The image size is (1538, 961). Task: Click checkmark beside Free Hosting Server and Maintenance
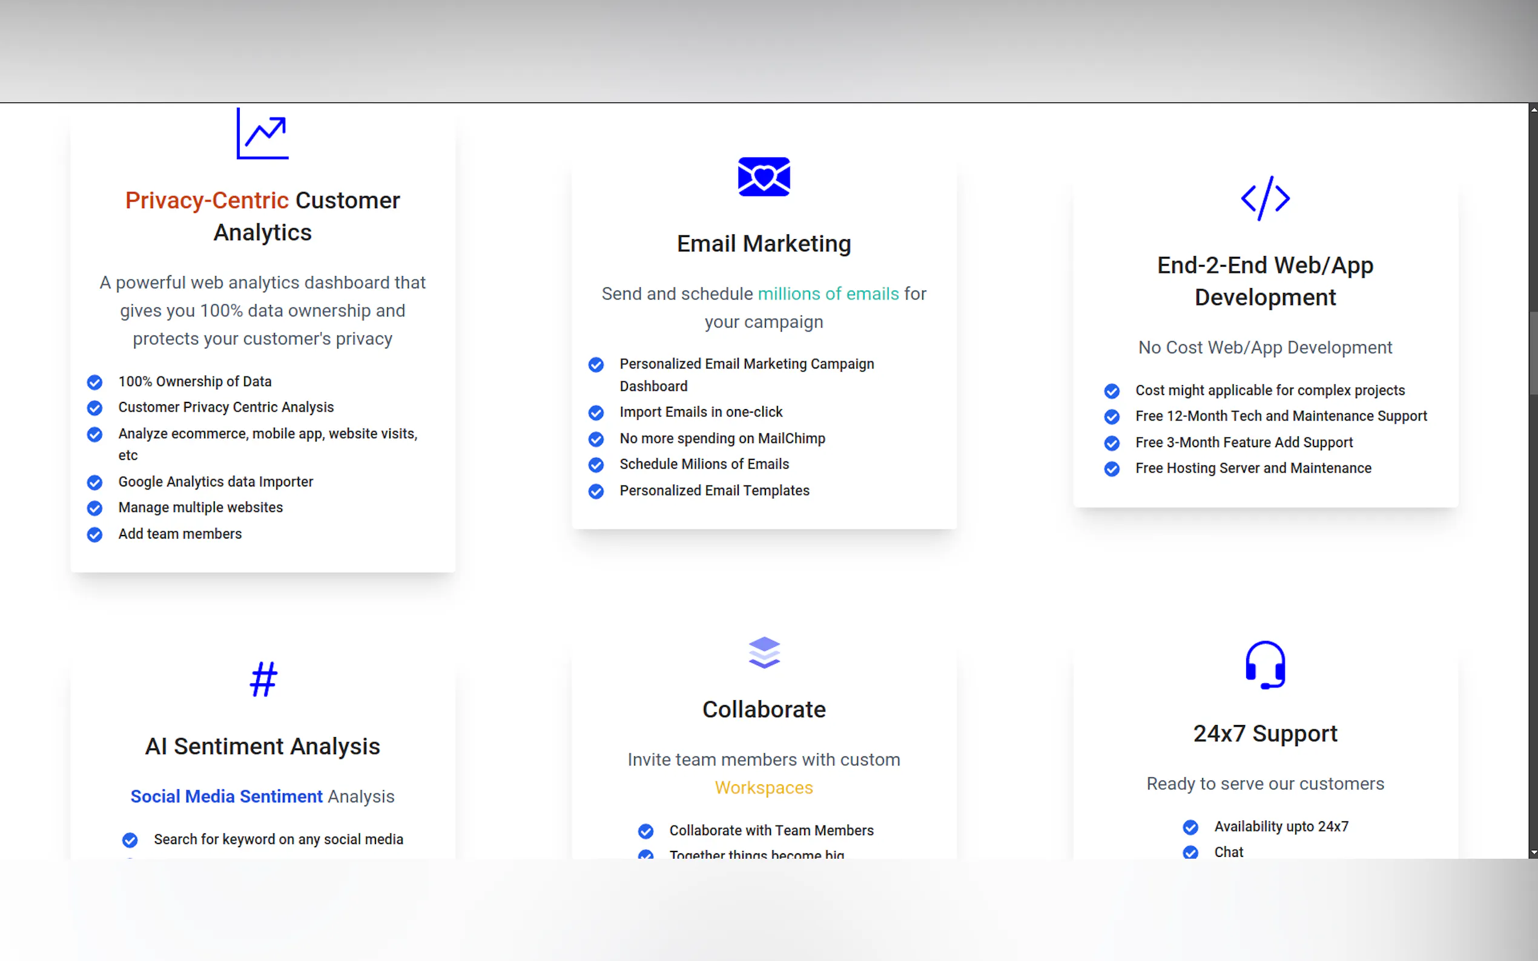[1111, 469]
